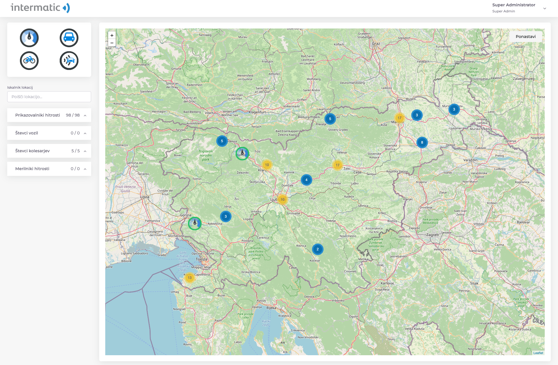Click the blue cluster 2 near Kočevje
The height and width of the screenshot is (365, 558).
[317, 249]
